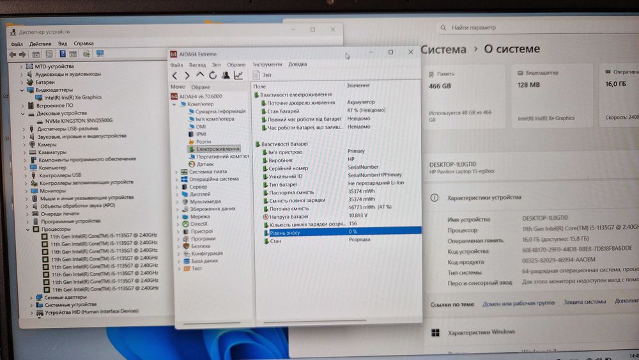Open Защита системы link
Screen dimensions: 639x360
point(585,302)
